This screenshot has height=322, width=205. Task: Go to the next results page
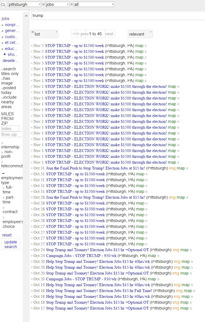pyautogui.click(x=109, y=34)
